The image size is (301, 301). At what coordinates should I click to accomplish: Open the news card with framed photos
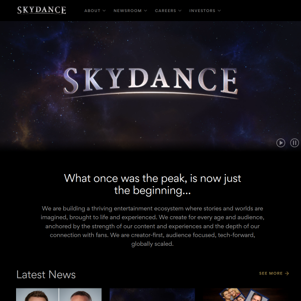tap(245, 294)
